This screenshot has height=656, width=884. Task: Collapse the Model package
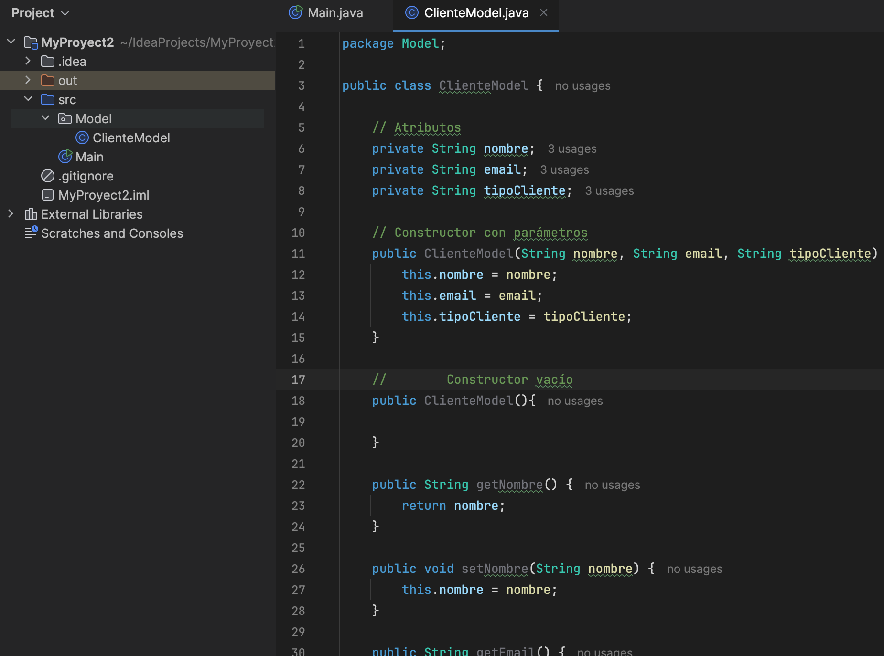point(45,118)
